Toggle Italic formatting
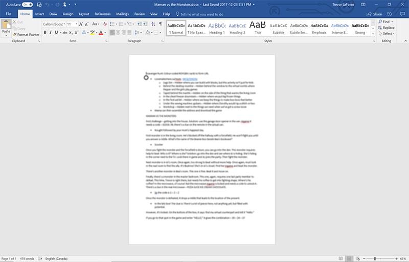The width and height of the screenshot is (409, 262). [x=50, y=33]
